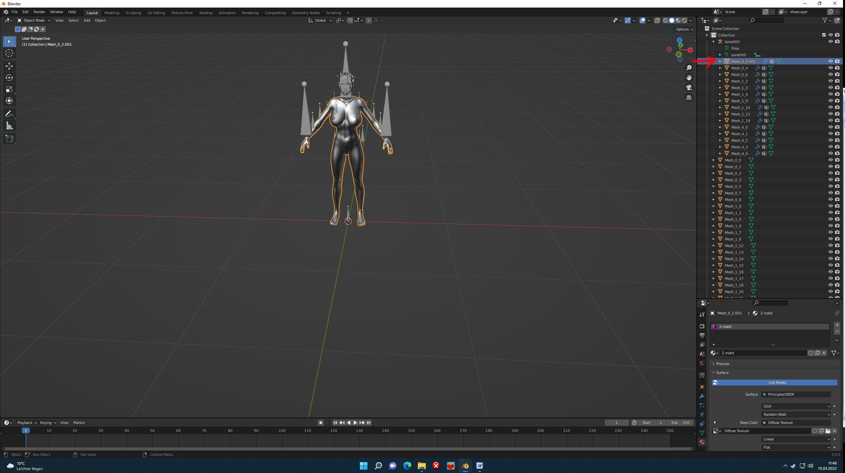Open Object Mode dropdown
This screenshot has height=473, width=845.
coord(34,20)
